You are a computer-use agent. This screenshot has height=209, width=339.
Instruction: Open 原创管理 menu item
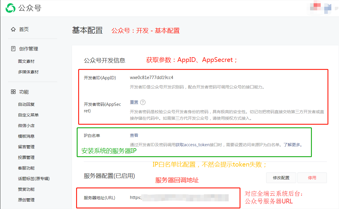26,200
